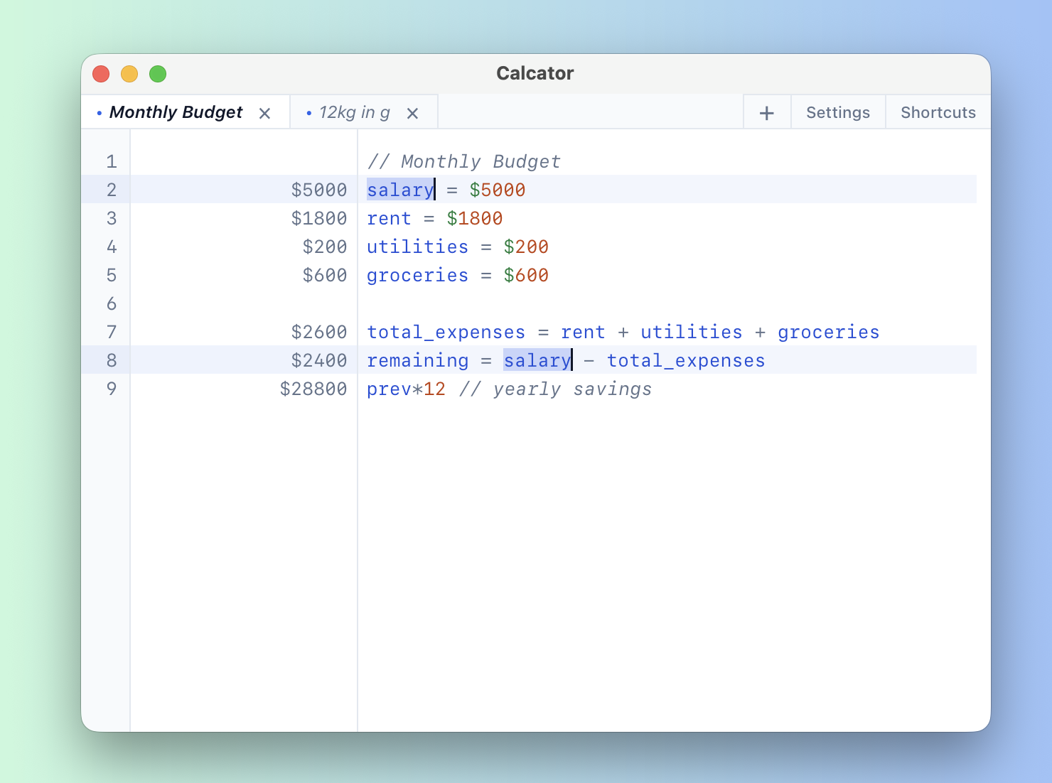Click the blue unsaved dot on Monthly Budget tab
The image size is (1052, 783).
click(99, 112)
